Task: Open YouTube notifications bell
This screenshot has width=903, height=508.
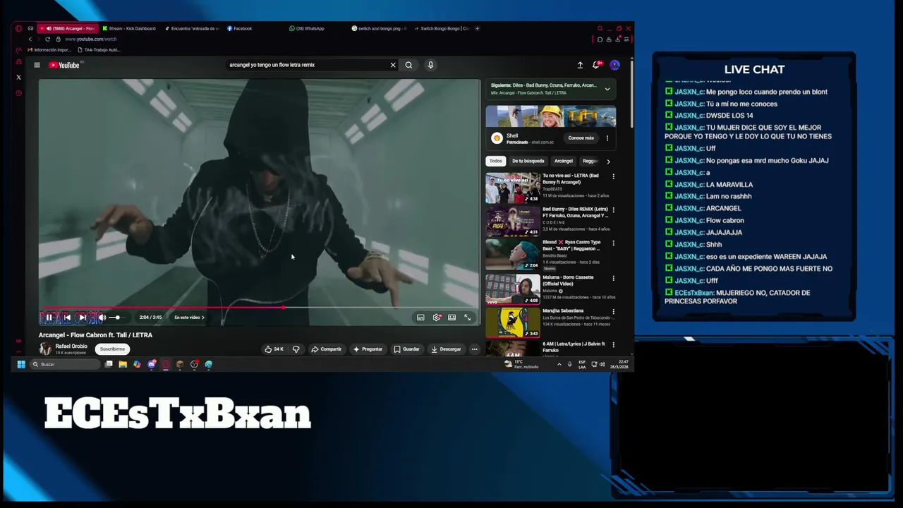Action: tap(597, 65)
